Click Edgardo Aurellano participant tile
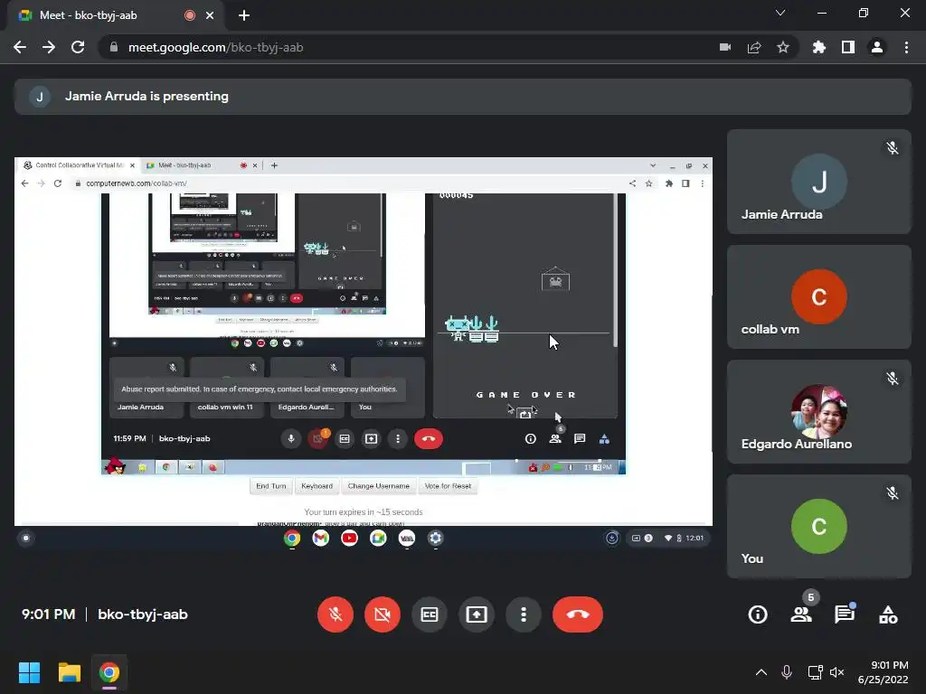Image resolution: width=926 pixels, height=694 pixels. pyautogui.click(x=819, y=412)
